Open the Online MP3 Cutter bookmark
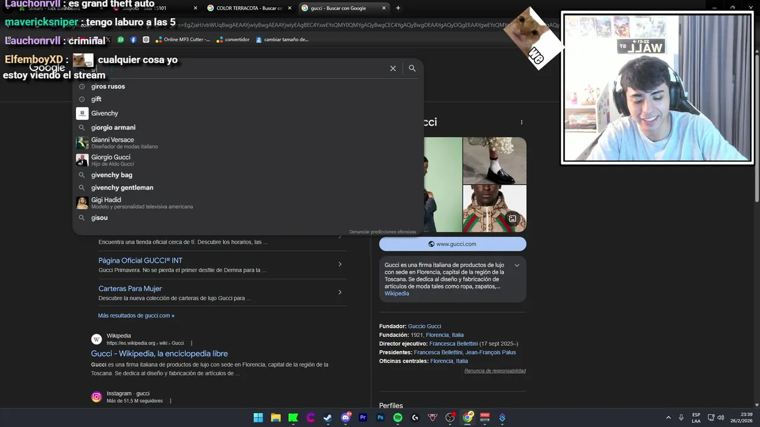 coord(183,40)
